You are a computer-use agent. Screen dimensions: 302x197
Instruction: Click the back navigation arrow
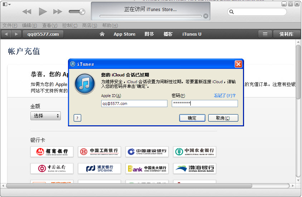(6, 34)
